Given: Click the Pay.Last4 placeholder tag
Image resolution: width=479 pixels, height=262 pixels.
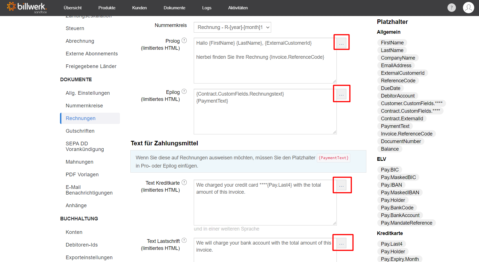Looking at the screenshot, I should [391, 244].
